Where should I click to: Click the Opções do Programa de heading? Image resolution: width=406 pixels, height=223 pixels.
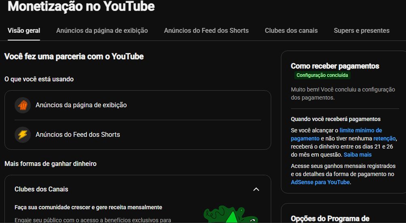330,219
